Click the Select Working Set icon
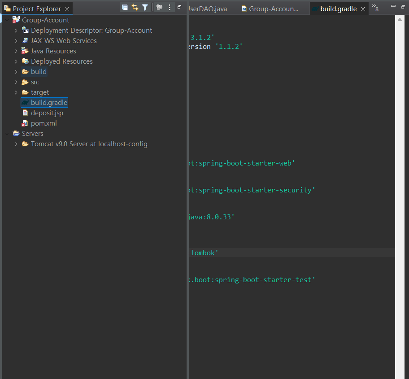Viewport: 409px width, 379px height. (159, 8)
